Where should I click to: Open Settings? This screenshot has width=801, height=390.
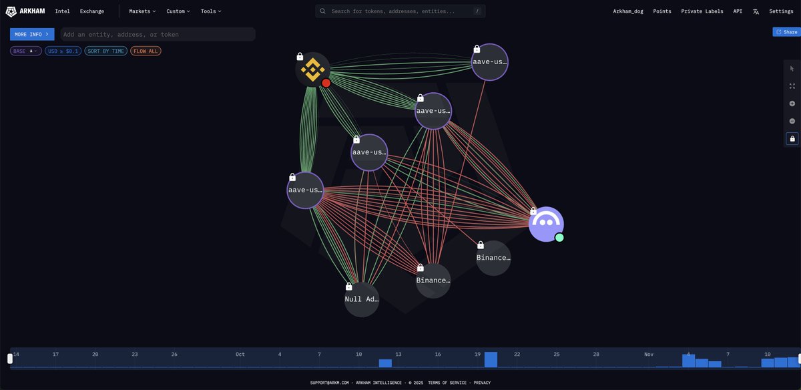point(782,11)
